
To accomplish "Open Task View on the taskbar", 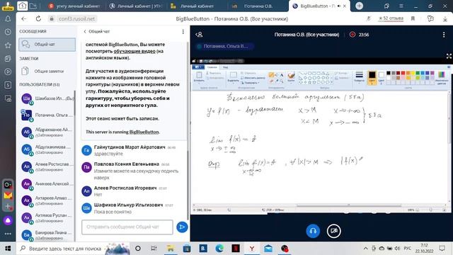I will (x=154, y=249).
